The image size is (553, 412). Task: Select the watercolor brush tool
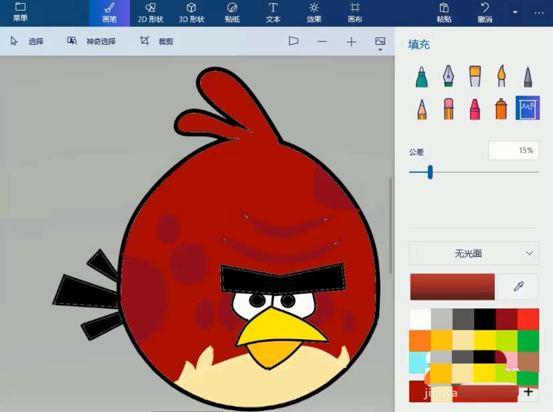(x=501, y=76)
